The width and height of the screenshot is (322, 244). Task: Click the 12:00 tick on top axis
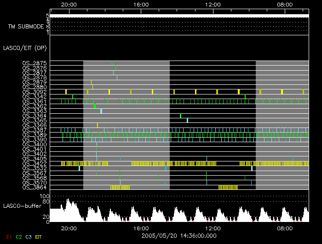[213, 4]
